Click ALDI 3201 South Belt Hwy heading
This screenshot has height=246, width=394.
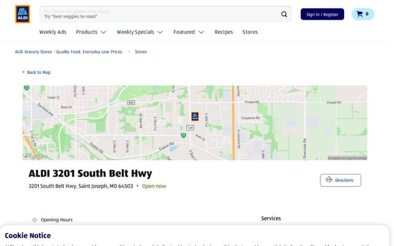pyautogui.click(x=90, y=173)
